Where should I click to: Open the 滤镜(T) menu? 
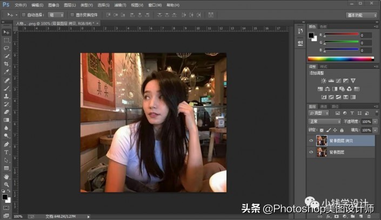[x=121, y=5]
